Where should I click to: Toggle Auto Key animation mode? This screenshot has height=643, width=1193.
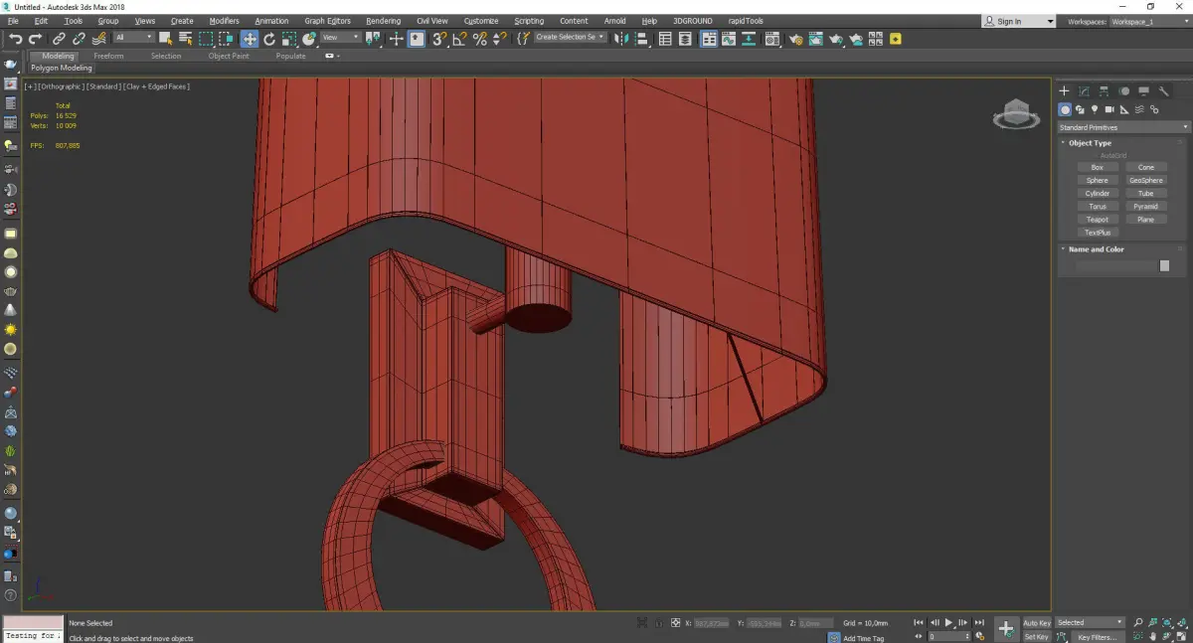[x=1036, y=623]
